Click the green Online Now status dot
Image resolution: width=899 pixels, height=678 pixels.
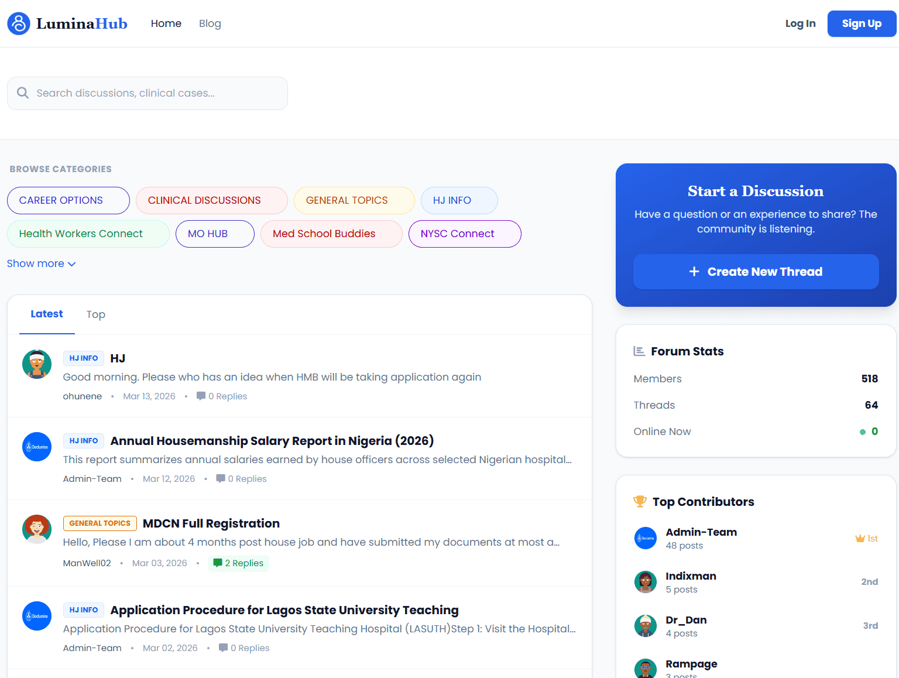[x=863, y=432]
